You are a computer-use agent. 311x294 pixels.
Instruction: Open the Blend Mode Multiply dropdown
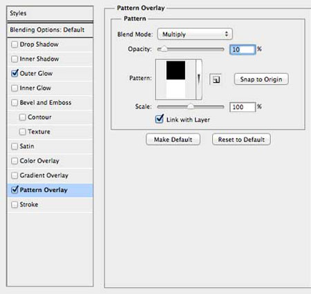pos(195,35)
